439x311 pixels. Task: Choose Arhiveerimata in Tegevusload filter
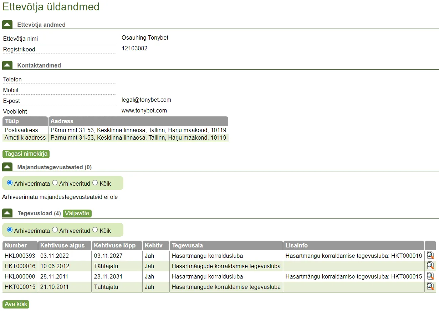[x=10, y=230]
